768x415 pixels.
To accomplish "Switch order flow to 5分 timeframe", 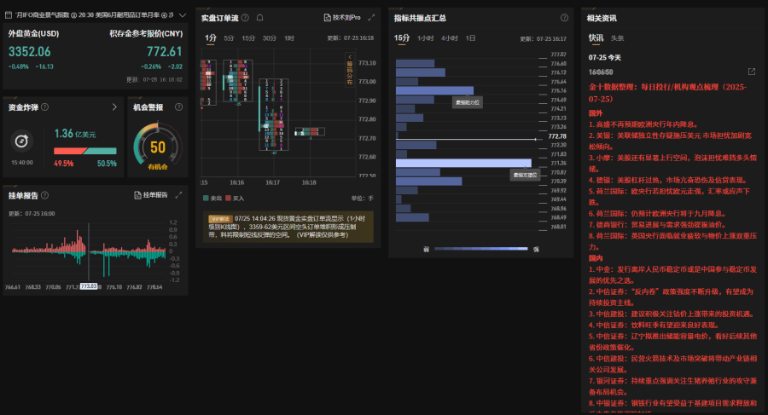I will pyautogui.click(x=229, y=38).
